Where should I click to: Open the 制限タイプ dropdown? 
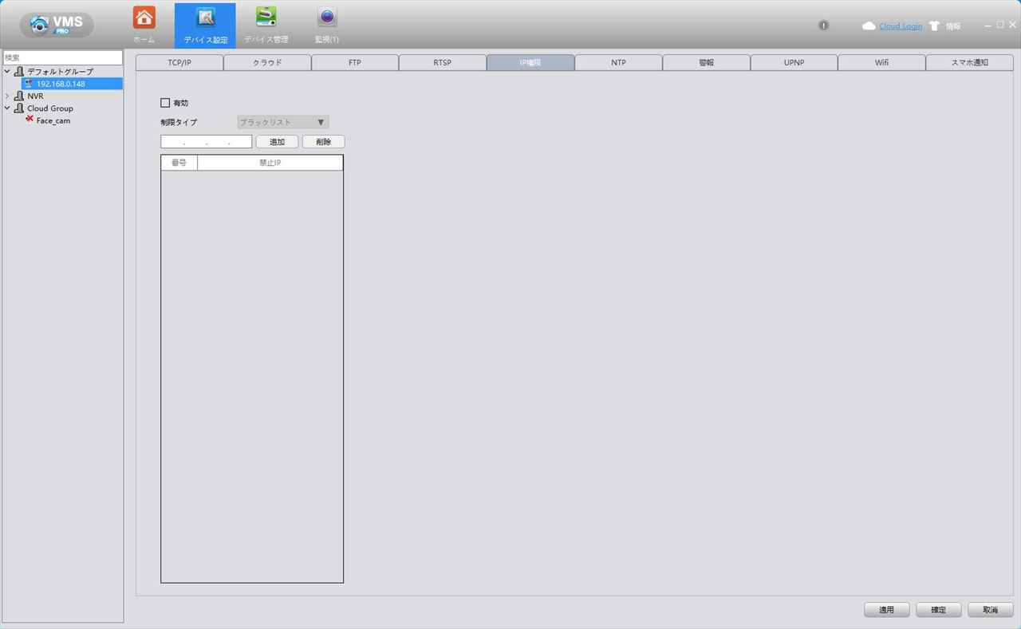click(283, 122)
